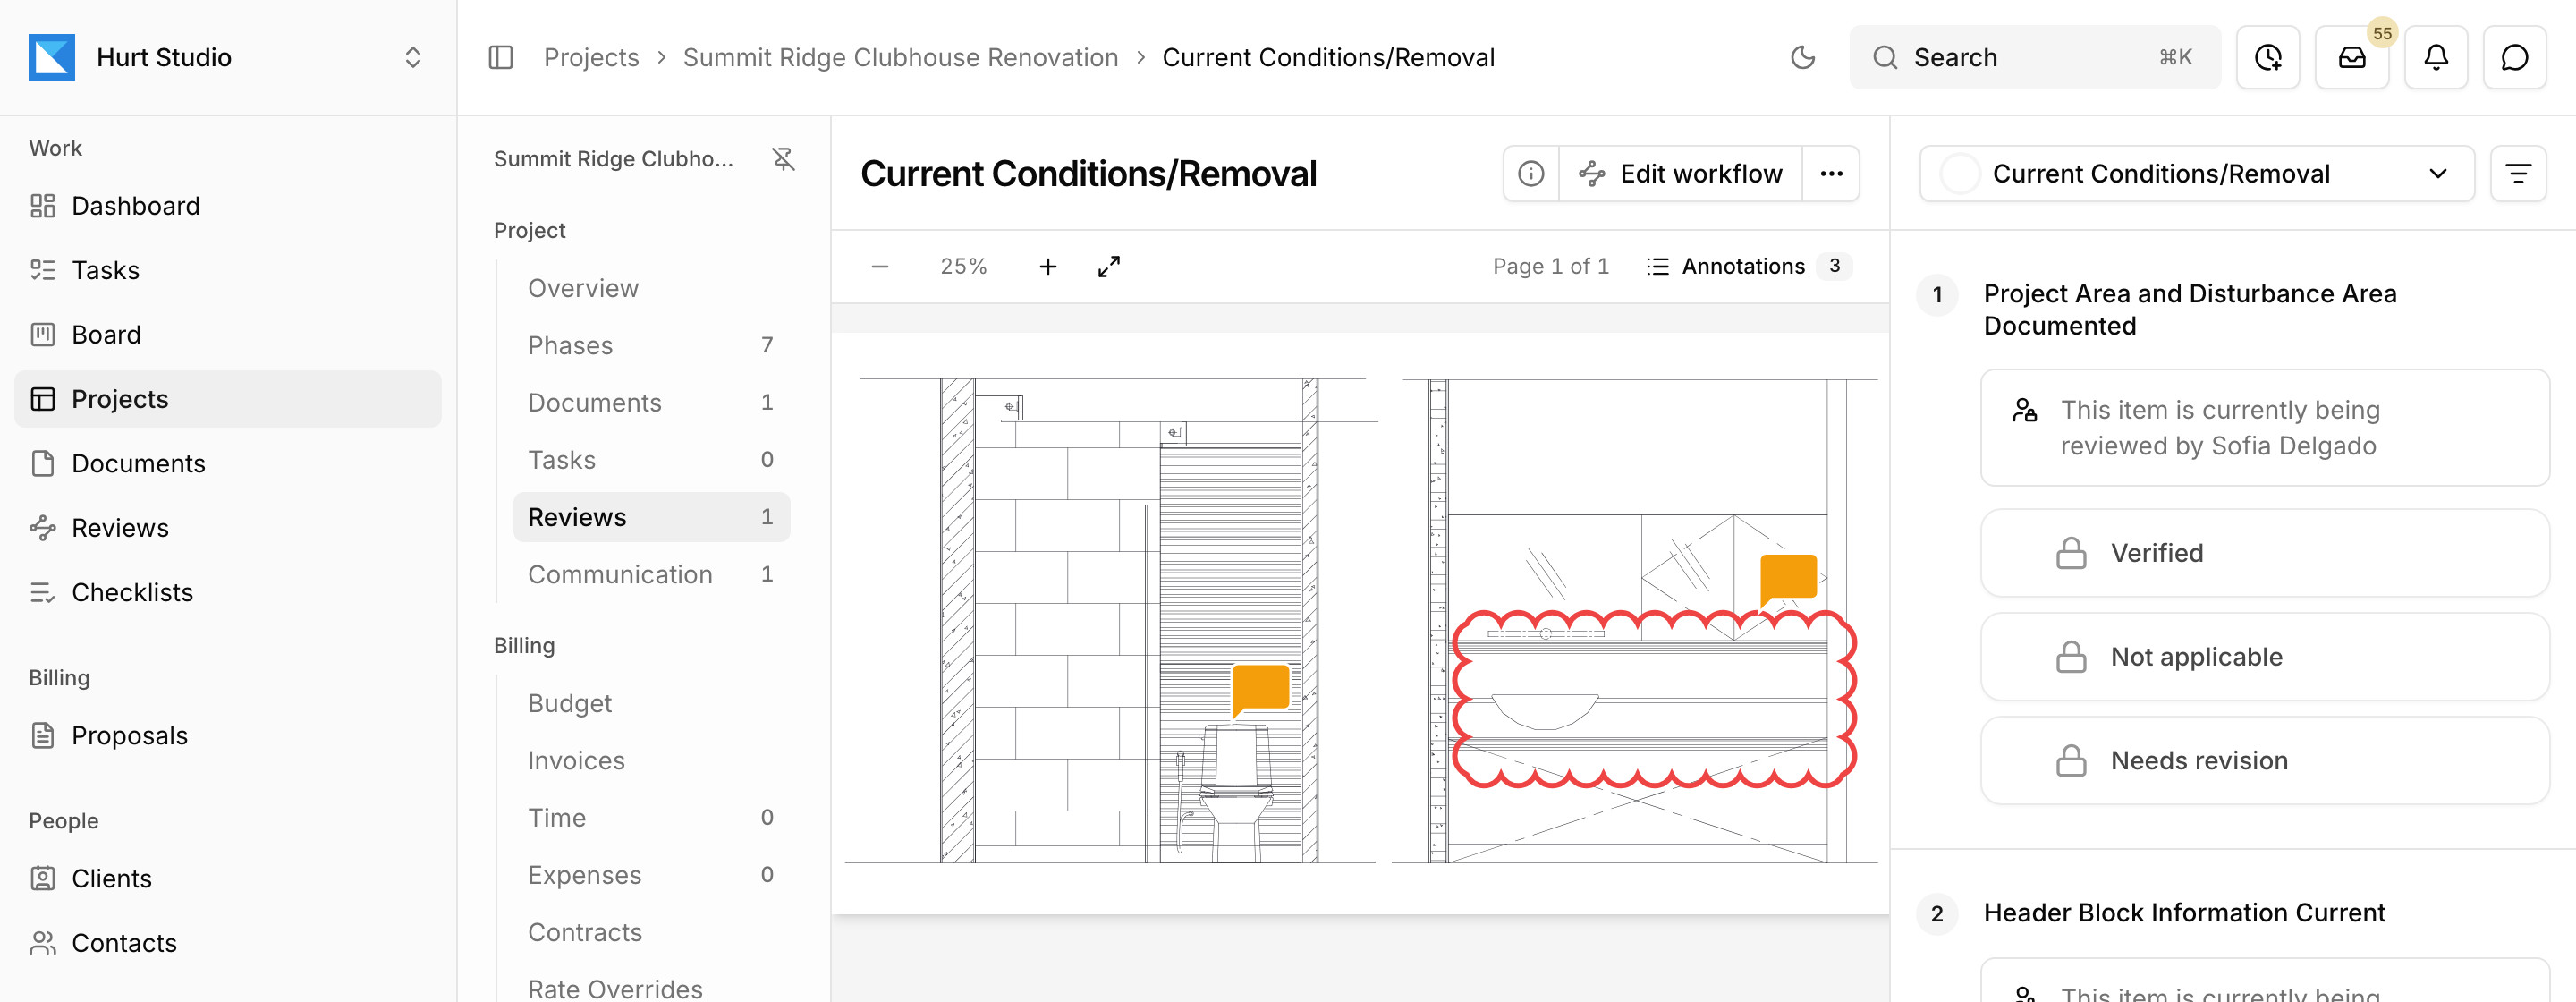Viewport: 2576px width, 1002px height.
Task: Open Budget under Billing
Action: pyautogui.click(x=651, y=703)
